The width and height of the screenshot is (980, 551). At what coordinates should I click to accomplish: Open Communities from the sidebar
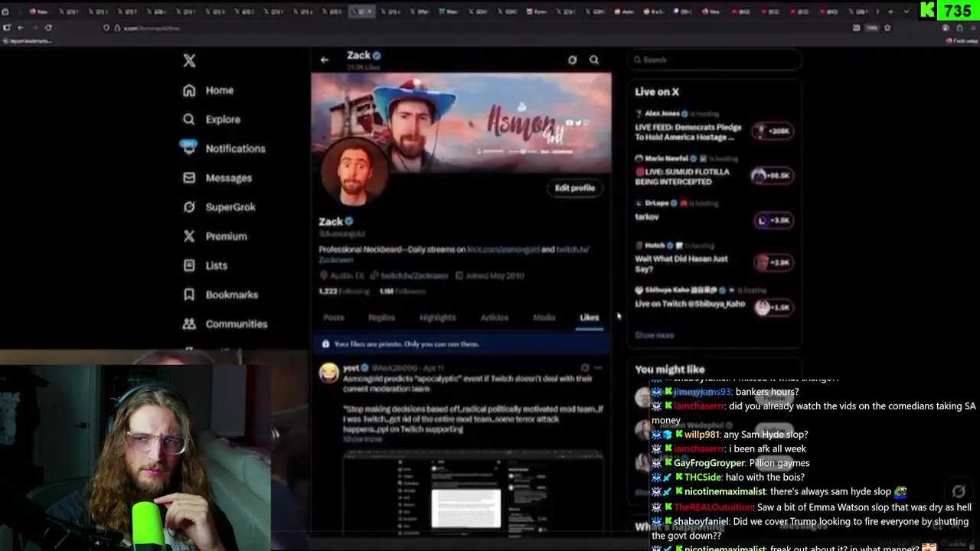tap(225, 324)
